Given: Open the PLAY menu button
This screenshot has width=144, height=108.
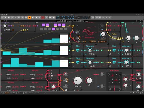Looking at the screenshot, I should tap(26, 18).
